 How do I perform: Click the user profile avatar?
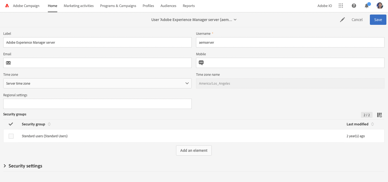(x=380, y=6)
